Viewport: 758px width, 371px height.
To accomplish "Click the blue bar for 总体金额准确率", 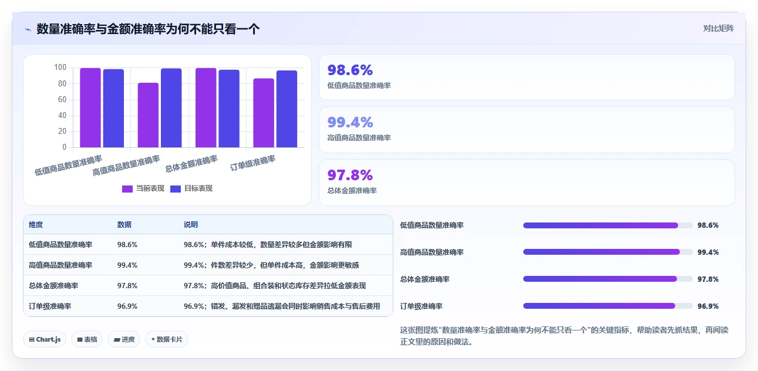I will 229,109.
